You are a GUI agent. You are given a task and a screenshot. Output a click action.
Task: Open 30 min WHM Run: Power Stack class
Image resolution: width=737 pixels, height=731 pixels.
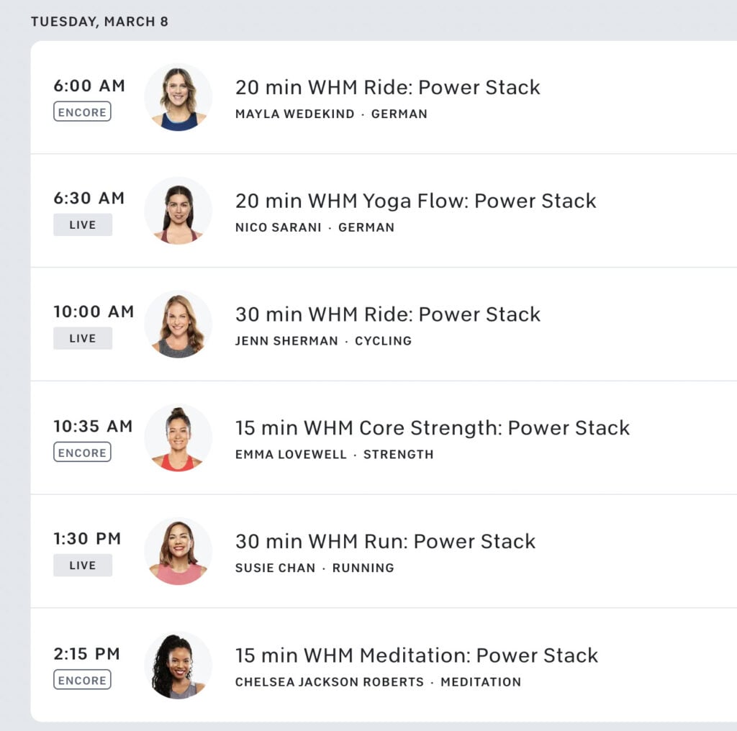coord(385,541)
